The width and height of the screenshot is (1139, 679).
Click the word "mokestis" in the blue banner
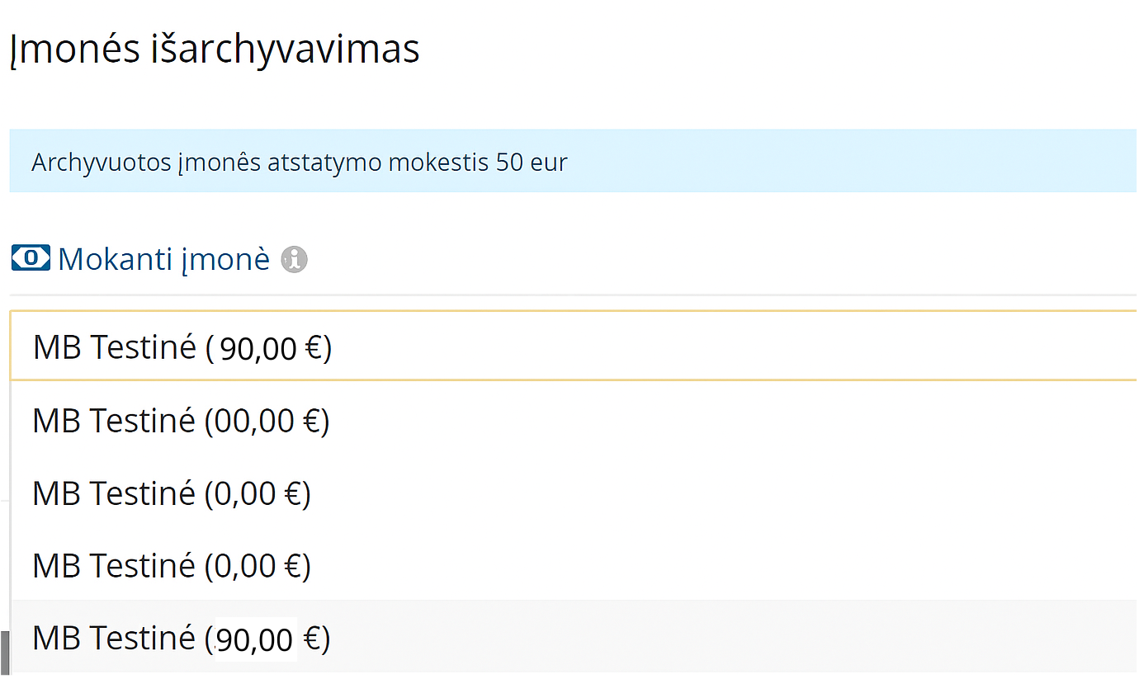click(439, 163)
